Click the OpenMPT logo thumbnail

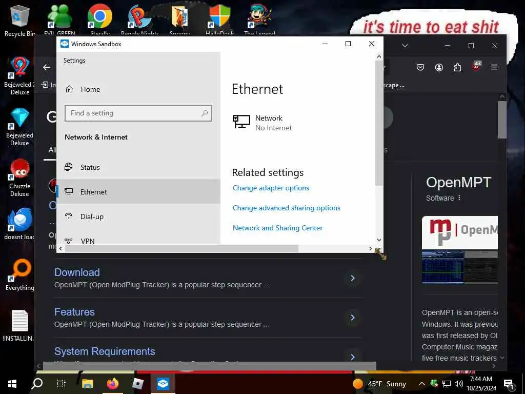[x=460, y=232]
